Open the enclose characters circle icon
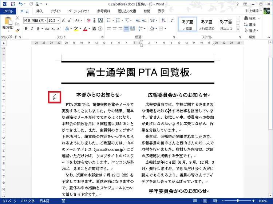The width and height of the screenshot is (273, 204). 100,29
